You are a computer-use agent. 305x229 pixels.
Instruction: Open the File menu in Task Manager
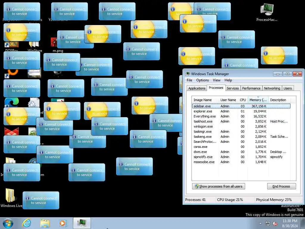(x=189, y=80)
